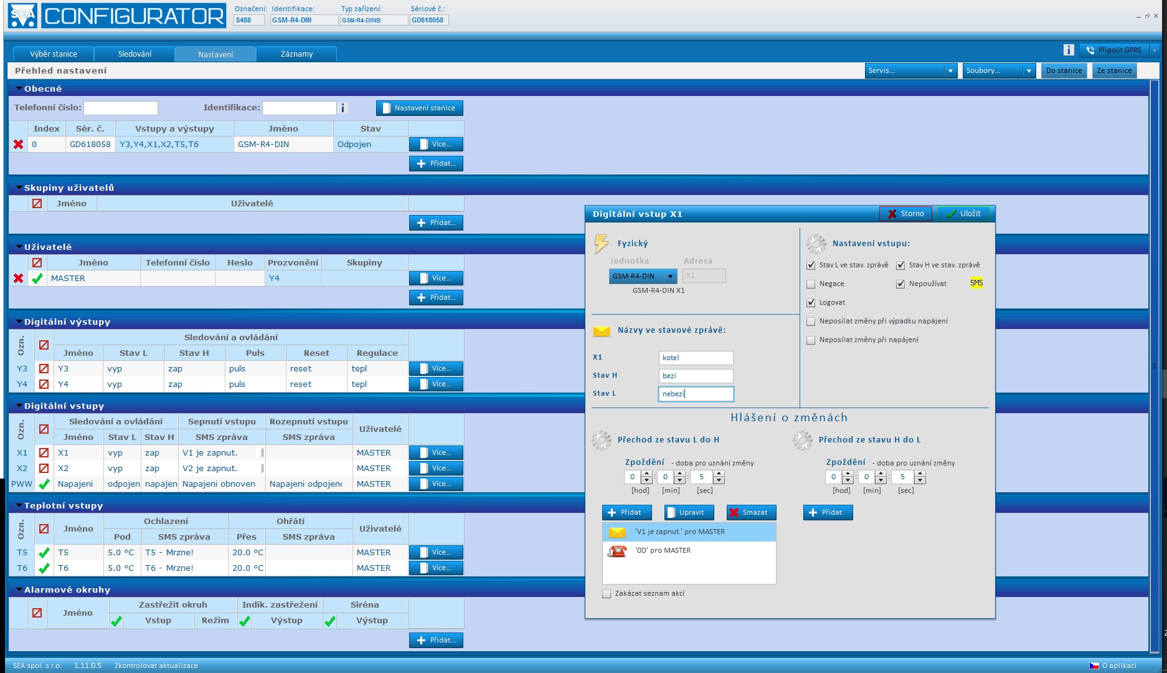Click the Storno button to cancel
Viewport: 1167px width, 673px height.
point(905,214)
